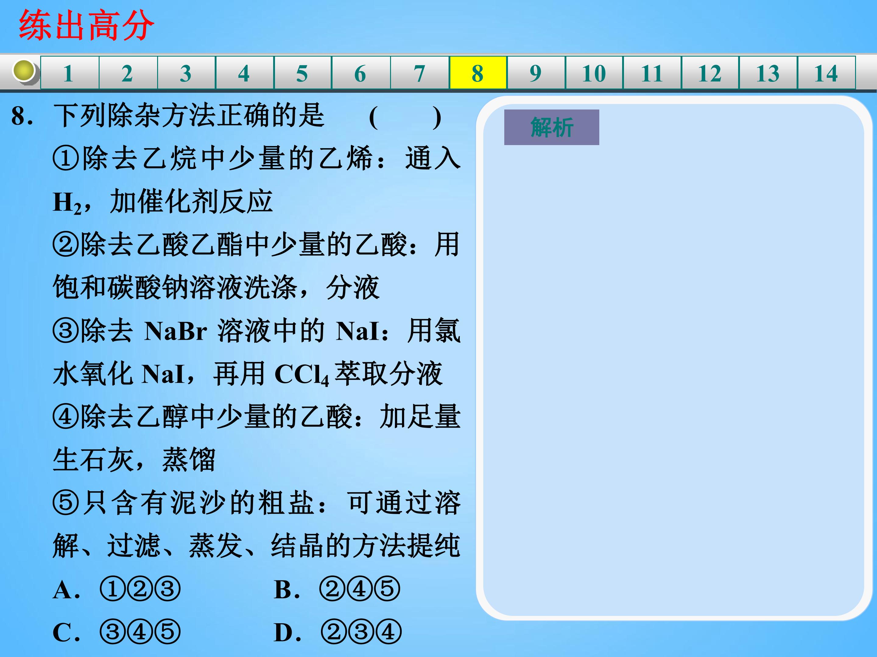Go to question tab 12
This screenshot has height=657, width=877.
(x=710, y=73)
